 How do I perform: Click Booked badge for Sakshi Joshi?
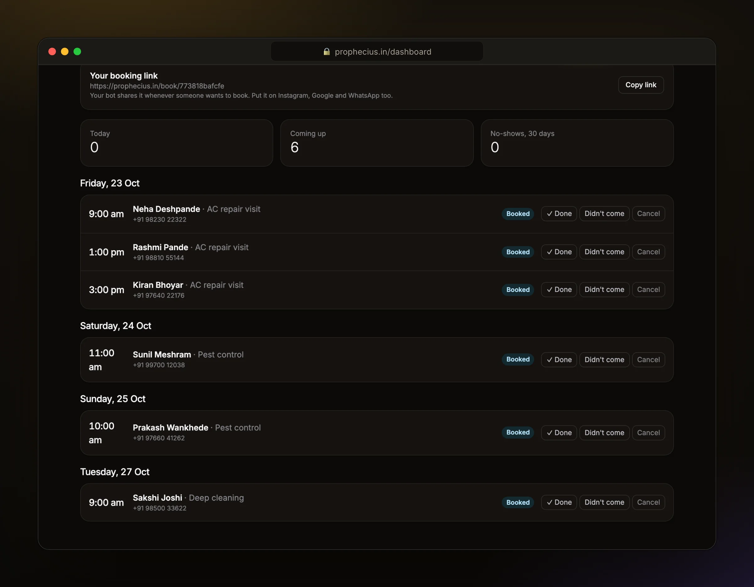517,502
